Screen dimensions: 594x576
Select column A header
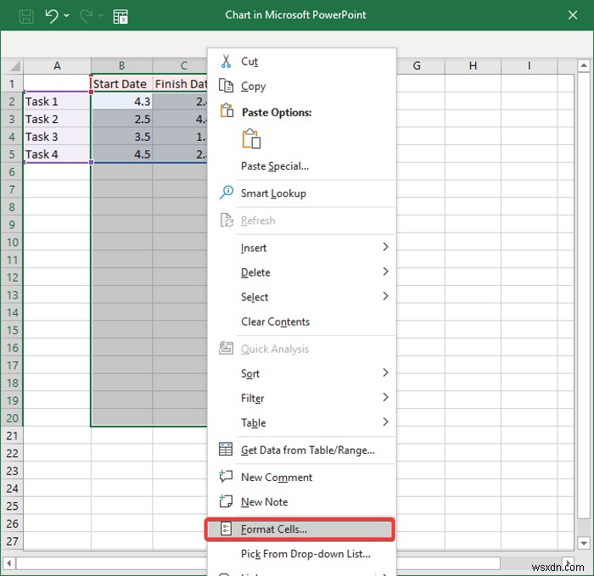[57, 65]
